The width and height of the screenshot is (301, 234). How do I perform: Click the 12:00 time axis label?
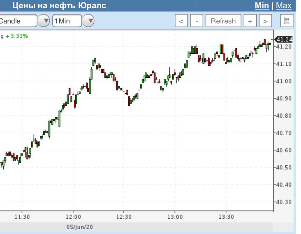(x=73, y=217)
